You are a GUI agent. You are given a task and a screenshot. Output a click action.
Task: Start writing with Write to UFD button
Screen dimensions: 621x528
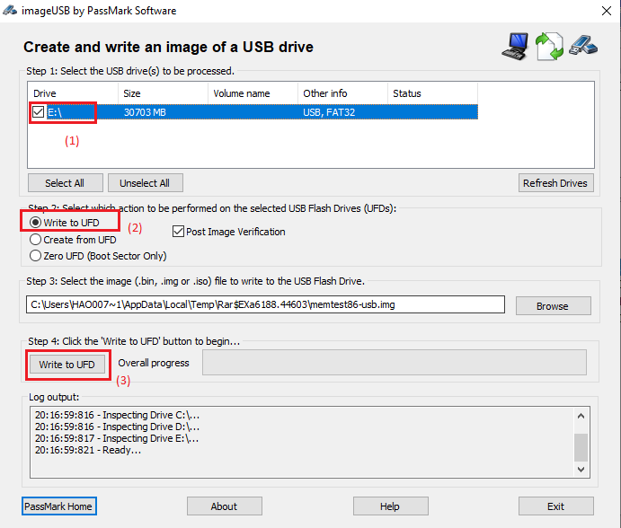[x=67, y=365]
